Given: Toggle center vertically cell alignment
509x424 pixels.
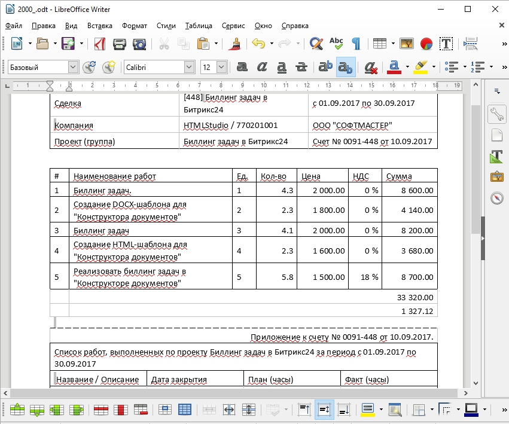Looking at the screenshot, I should pos(324,410).
